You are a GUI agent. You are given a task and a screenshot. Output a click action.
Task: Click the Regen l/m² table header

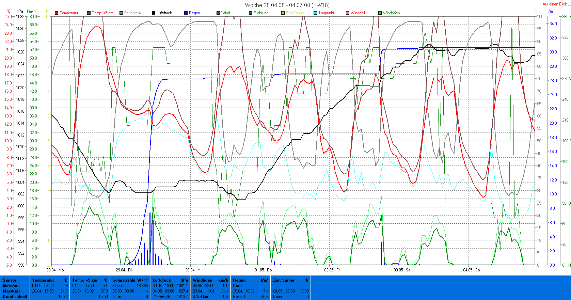pyautogui.click(x=250, y=280)
